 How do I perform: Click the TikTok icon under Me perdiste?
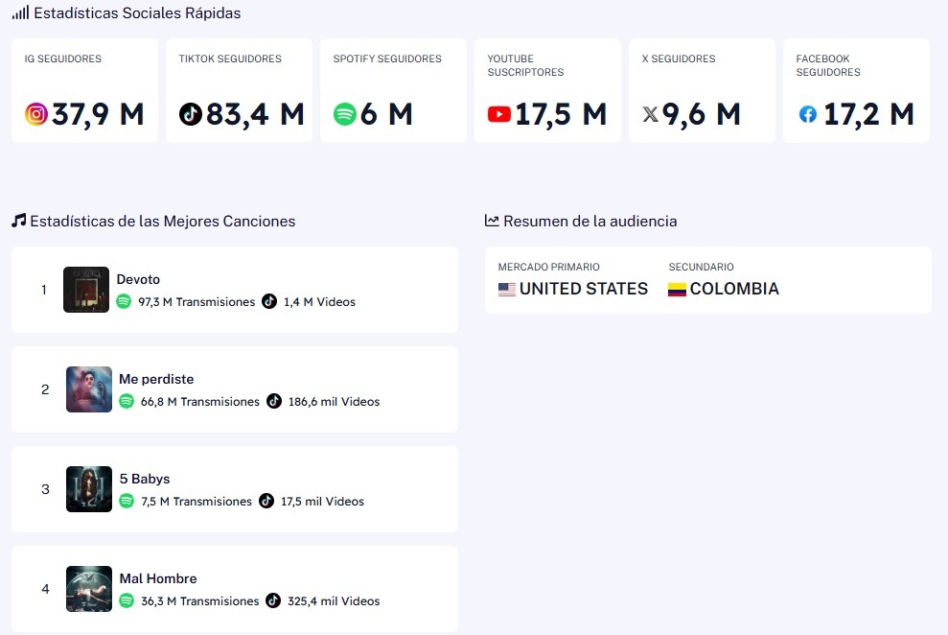(274, 401)
